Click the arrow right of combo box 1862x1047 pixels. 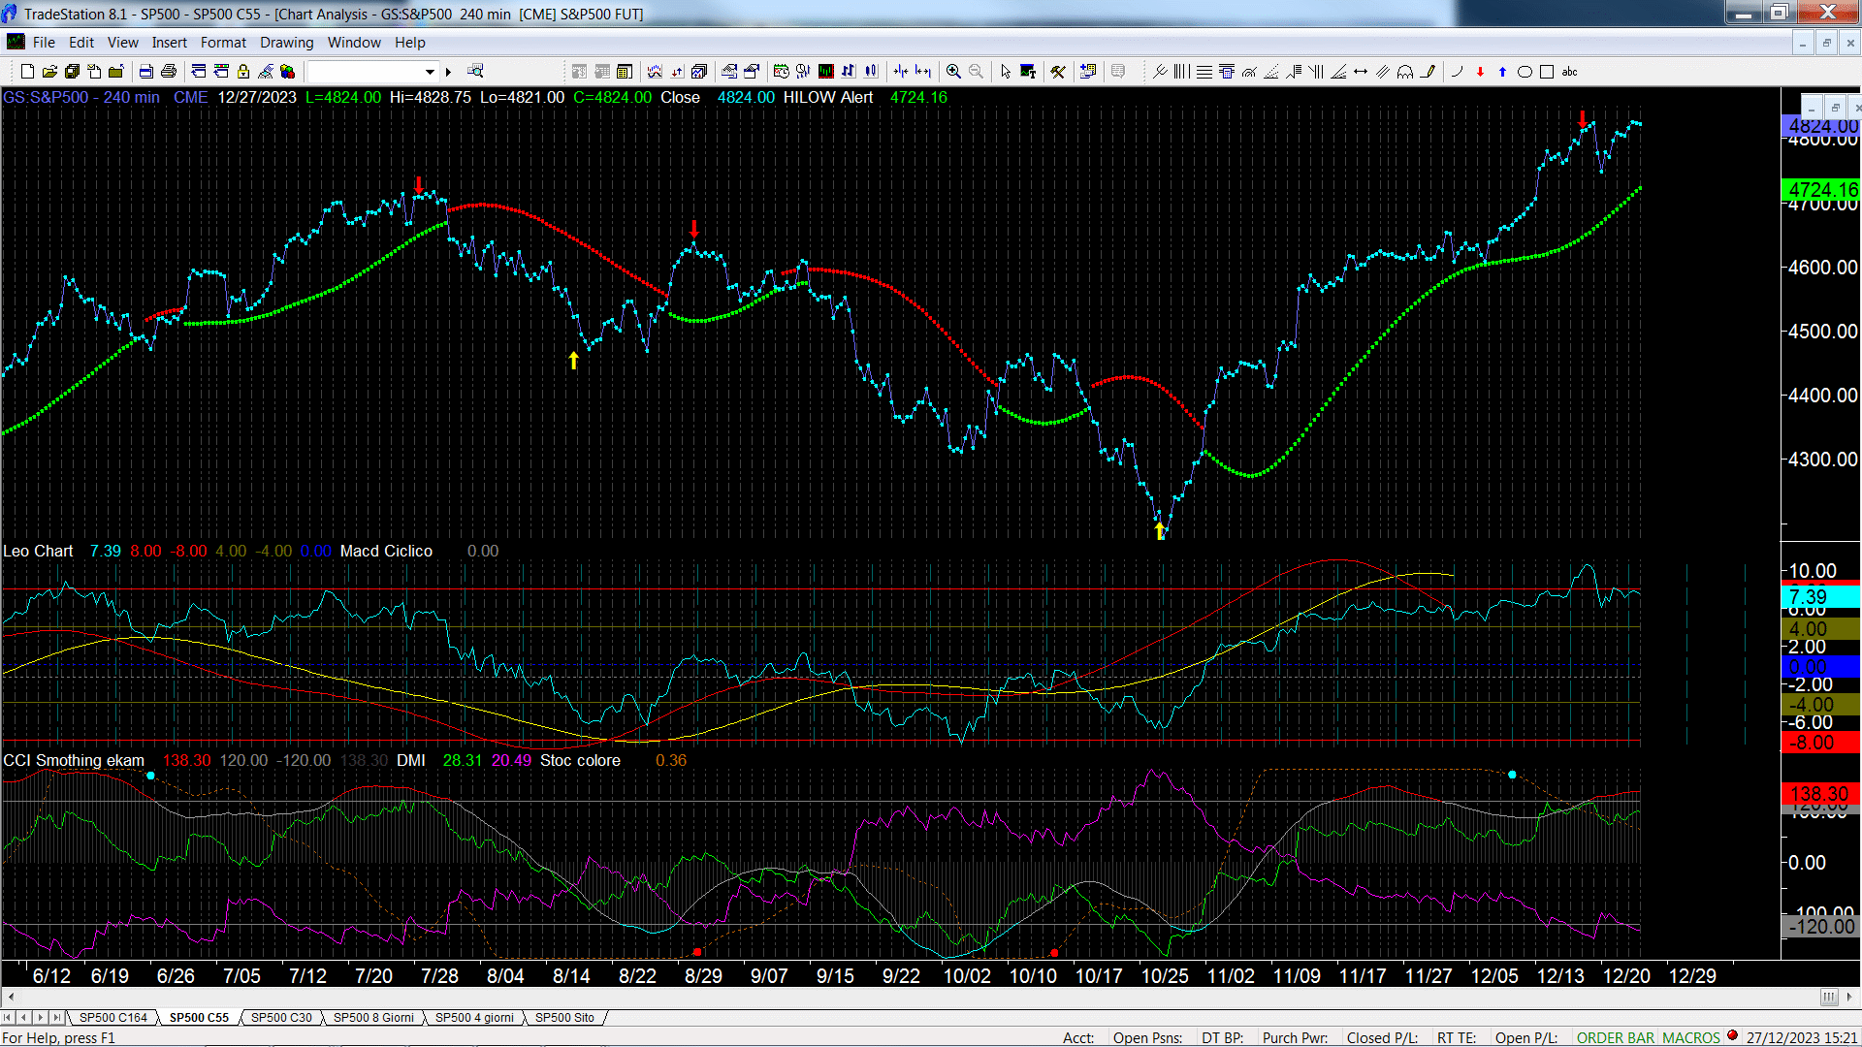[x=448, y=72]
